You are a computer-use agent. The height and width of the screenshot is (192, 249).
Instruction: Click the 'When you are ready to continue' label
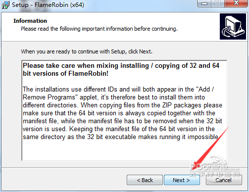point(87,51)
